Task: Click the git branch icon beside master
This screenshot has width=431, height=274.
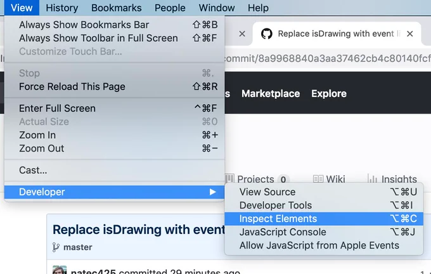Action: 56,247
